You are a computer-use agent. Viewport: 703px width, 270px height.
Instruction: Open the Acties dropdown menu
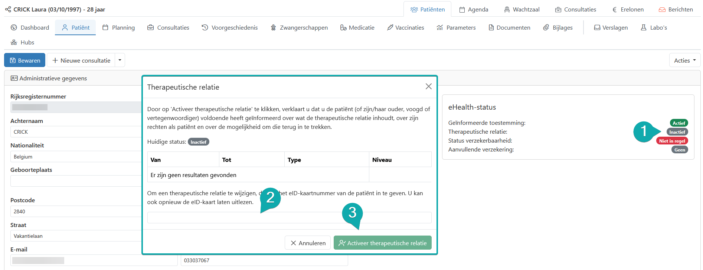tap(685, 60)
